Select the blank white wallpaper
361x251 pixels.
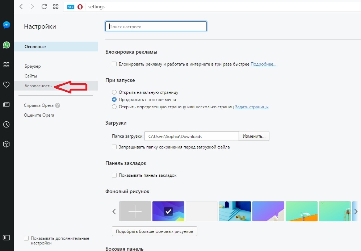click(x=202, y=212)
